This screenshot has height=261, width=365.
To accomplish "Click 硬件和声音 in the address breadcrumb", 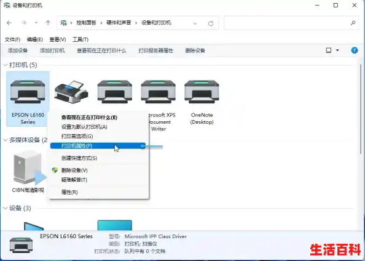I will [119, 23].
